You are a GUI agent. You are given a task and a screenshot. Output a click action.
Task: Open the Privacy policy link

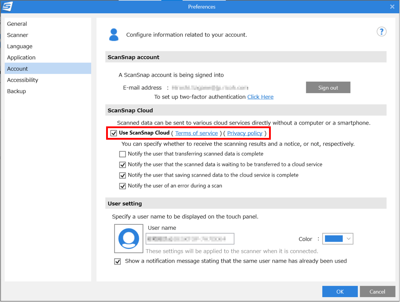point(245,133)
